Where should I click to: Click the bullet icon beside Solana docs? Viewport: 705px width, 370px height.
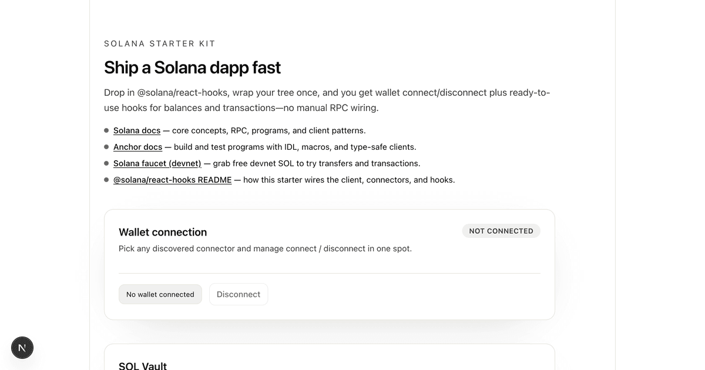[106, 130]
